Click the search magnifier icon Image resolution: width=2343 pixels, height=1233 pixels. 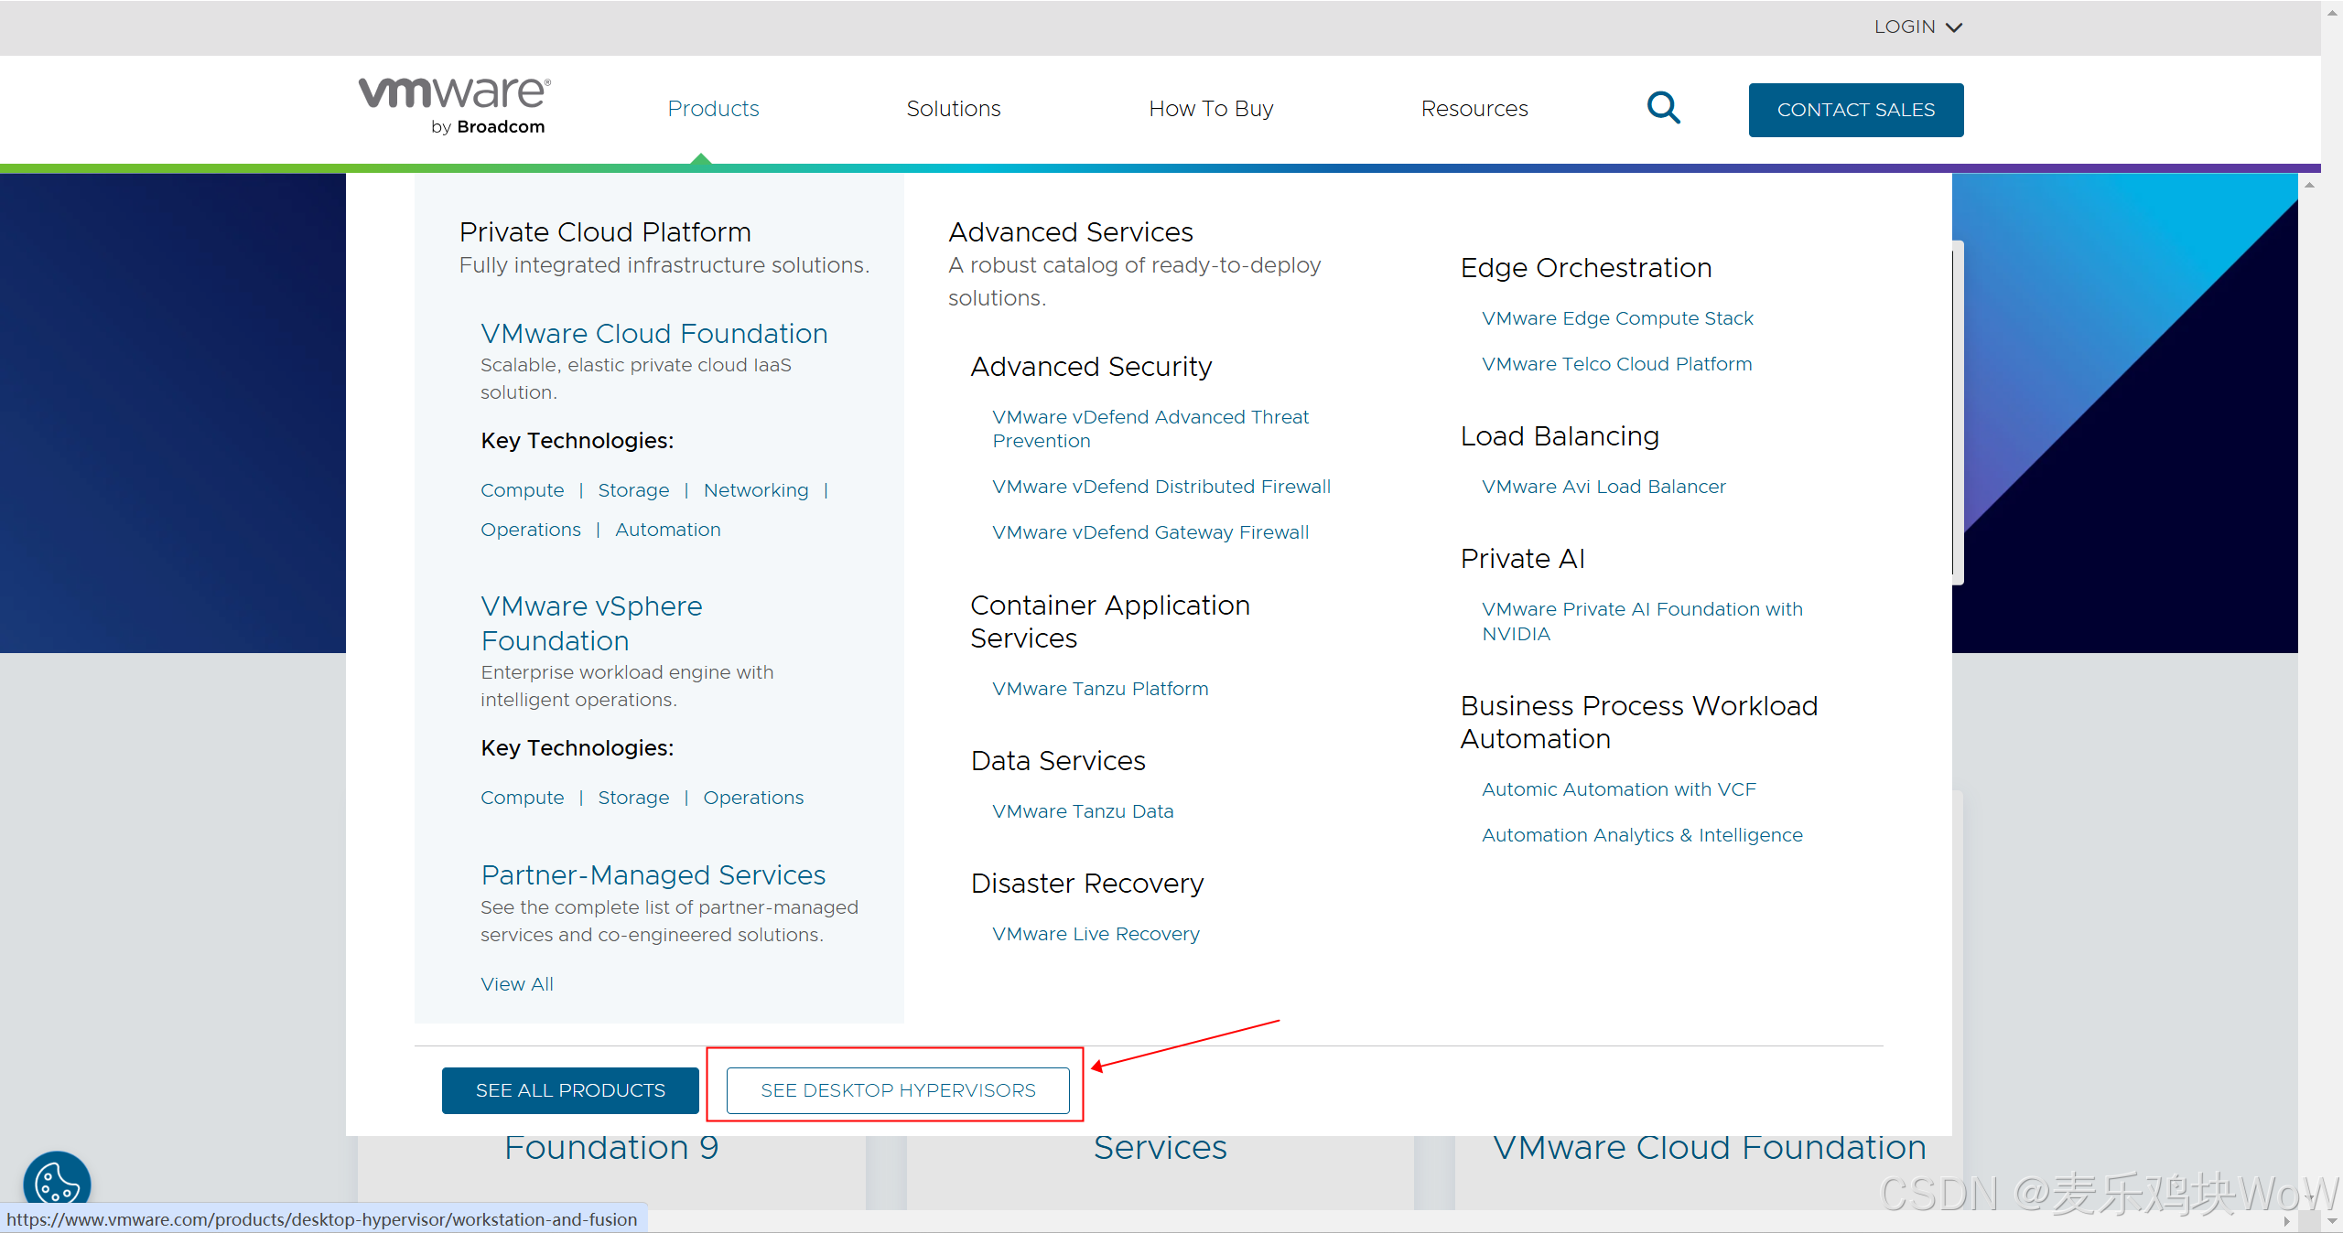tap(1663, 108)
